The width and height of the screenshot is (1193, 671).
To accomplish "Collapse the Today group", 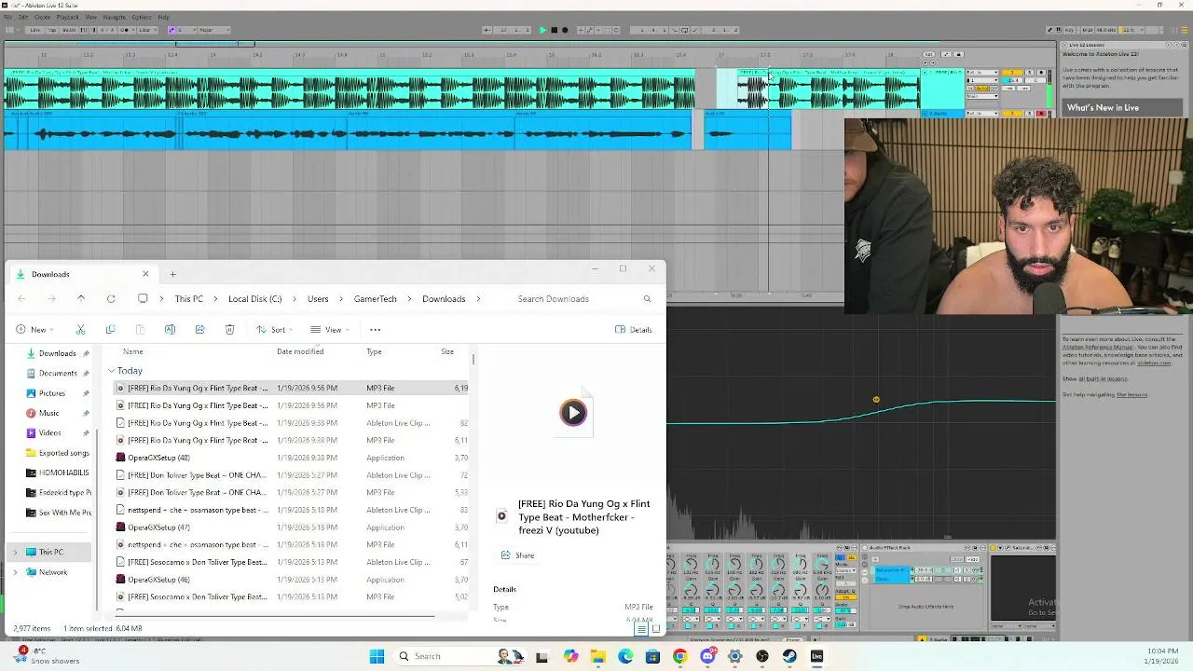I will coord(111,371).
